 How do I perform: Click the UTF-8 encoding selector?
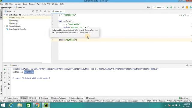click(x=155, y=101)
